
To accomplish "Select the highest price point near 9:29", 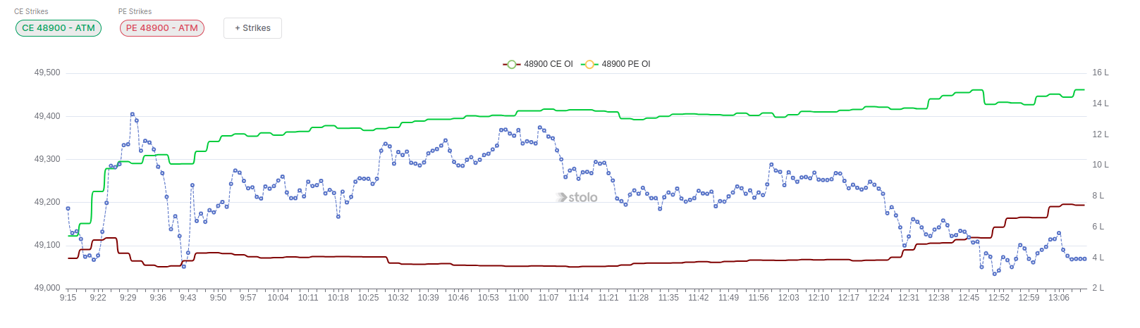I will tap(133, 114).
